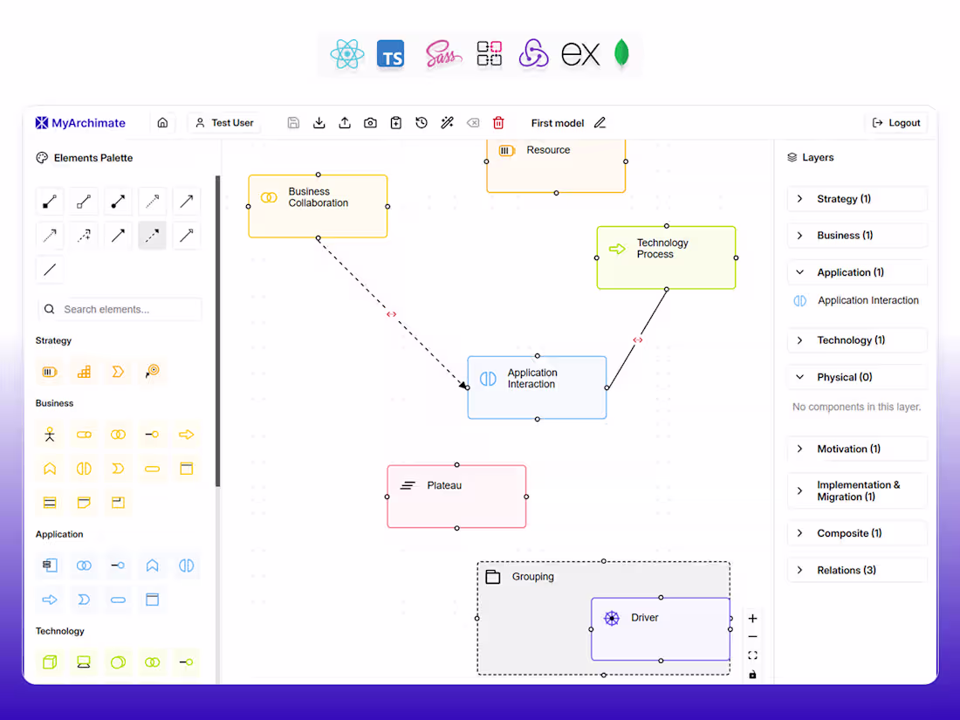The image size is (960, 720).
Task: Pick the Capability (stairs) element in Strategy
Action: (84, 372)
